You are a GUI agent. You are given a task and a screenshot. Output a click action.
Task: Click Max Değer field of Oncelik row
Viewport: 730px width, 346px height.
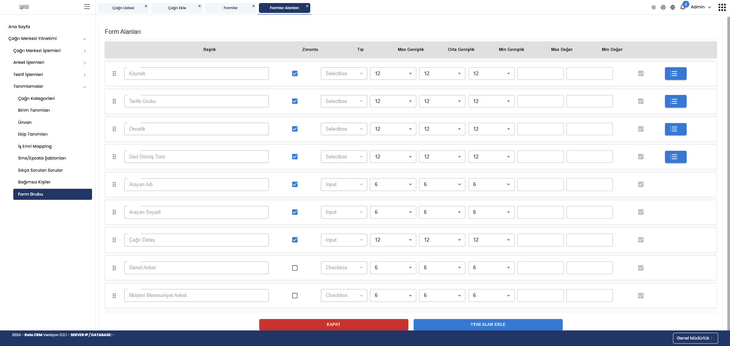point(540,129)
